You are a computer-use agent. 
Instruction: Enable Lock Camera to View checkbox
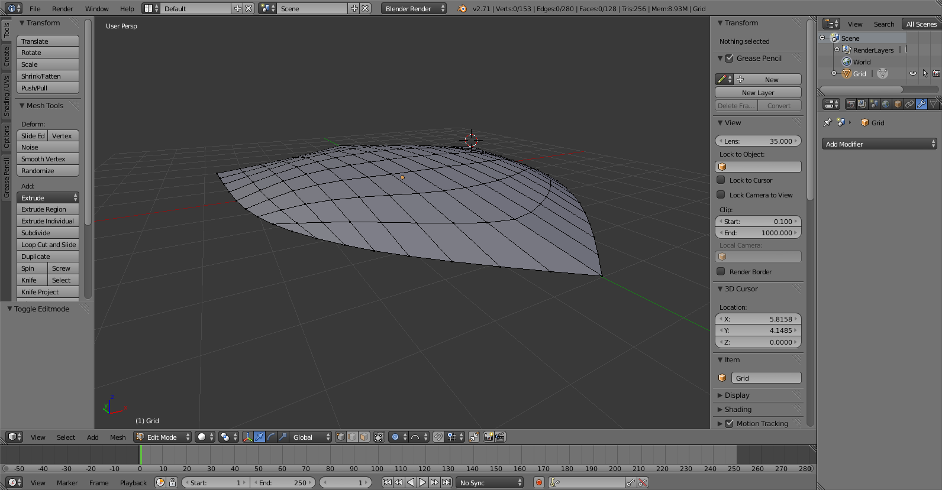coord(721,194)
